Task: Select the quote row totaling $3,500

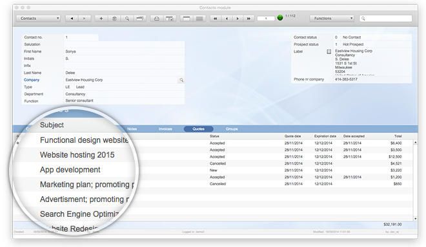Action: [213, 150]
